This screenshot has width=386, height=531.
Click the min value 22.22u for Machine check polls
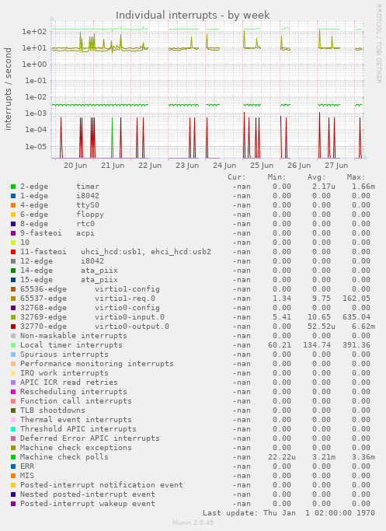[x=282, y=457]
